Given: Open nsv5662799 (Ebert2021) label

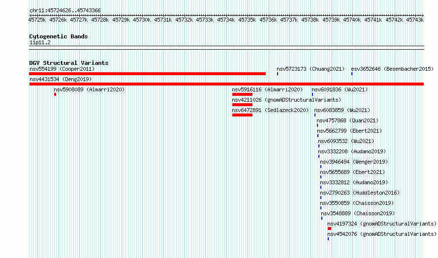Looking at the screenshot, I should pos(349,131).
